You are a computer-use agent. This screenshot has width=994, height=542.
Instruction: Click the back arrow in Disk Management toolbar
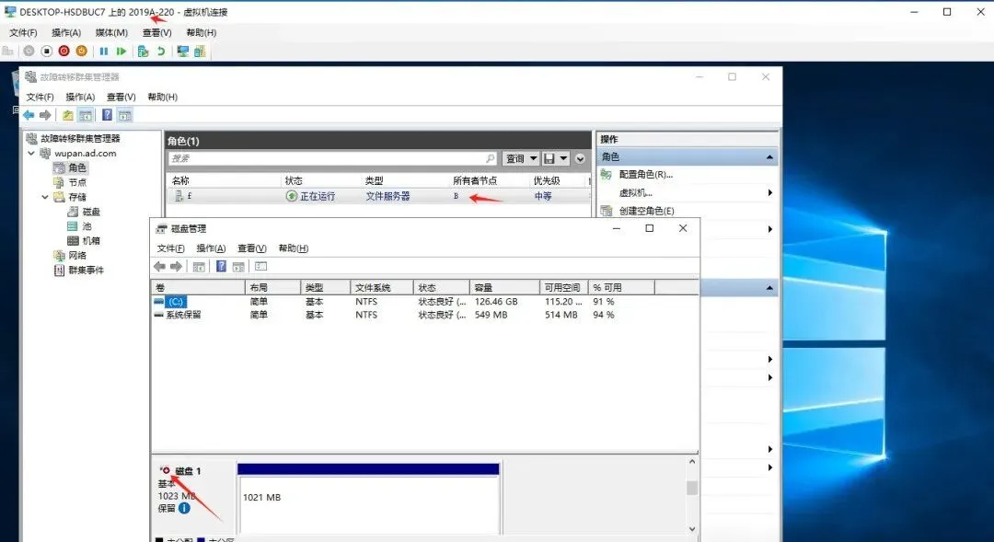click(x=160, y=265)
